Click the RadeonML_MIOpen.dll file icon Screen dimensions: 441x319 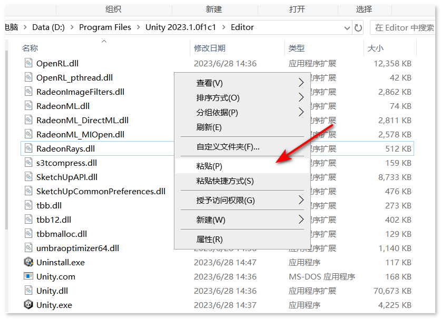click(x=28, y=134)
